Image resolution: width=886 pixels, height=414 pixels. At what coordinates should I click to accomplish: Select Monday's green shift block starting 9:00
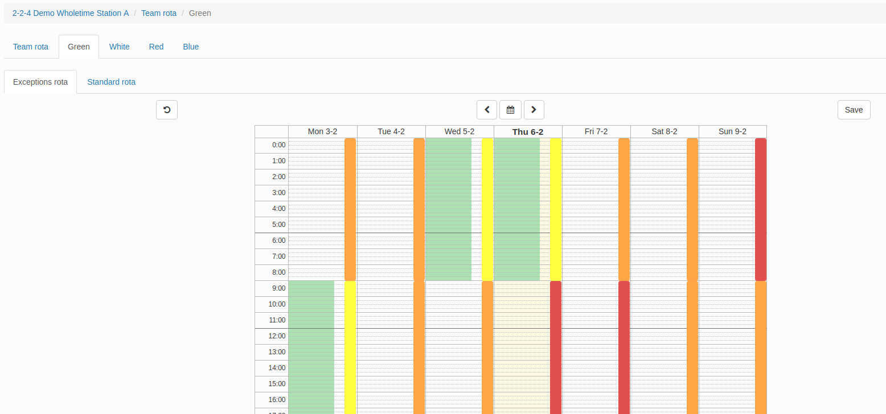pyautogui.click(x=311, y=347)
